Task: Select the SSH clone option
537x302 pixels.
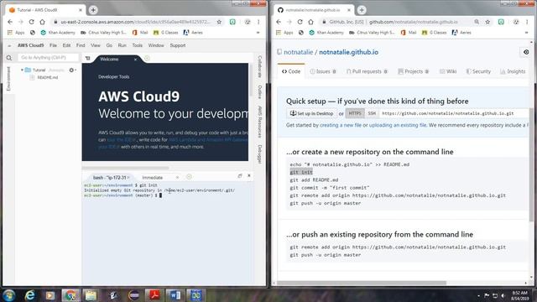Action: tap(372, 113)
